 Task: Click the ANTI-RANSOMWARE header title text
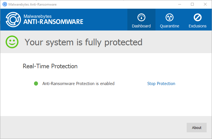point(53,22)
